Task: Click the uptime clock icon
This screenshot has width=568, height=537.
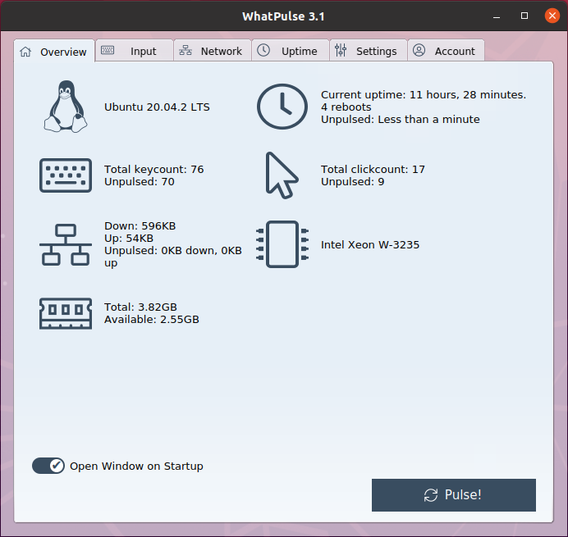Action: click(282, 107)
